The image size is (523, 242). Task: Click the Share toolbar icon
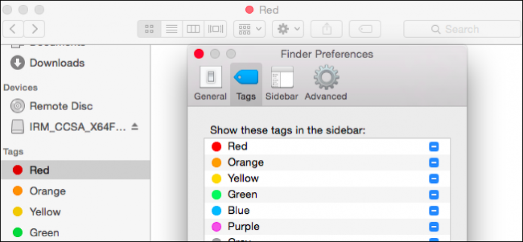coord(326,29)
